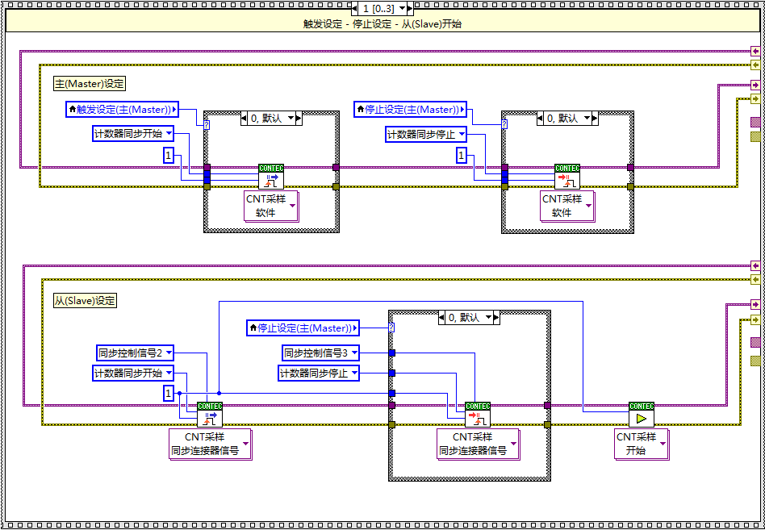This screenshot has height=530, width=765.
Task: Open the 同步控制信号3 enum dropdown
Action: pyautogui.click(x=320, y=353)
